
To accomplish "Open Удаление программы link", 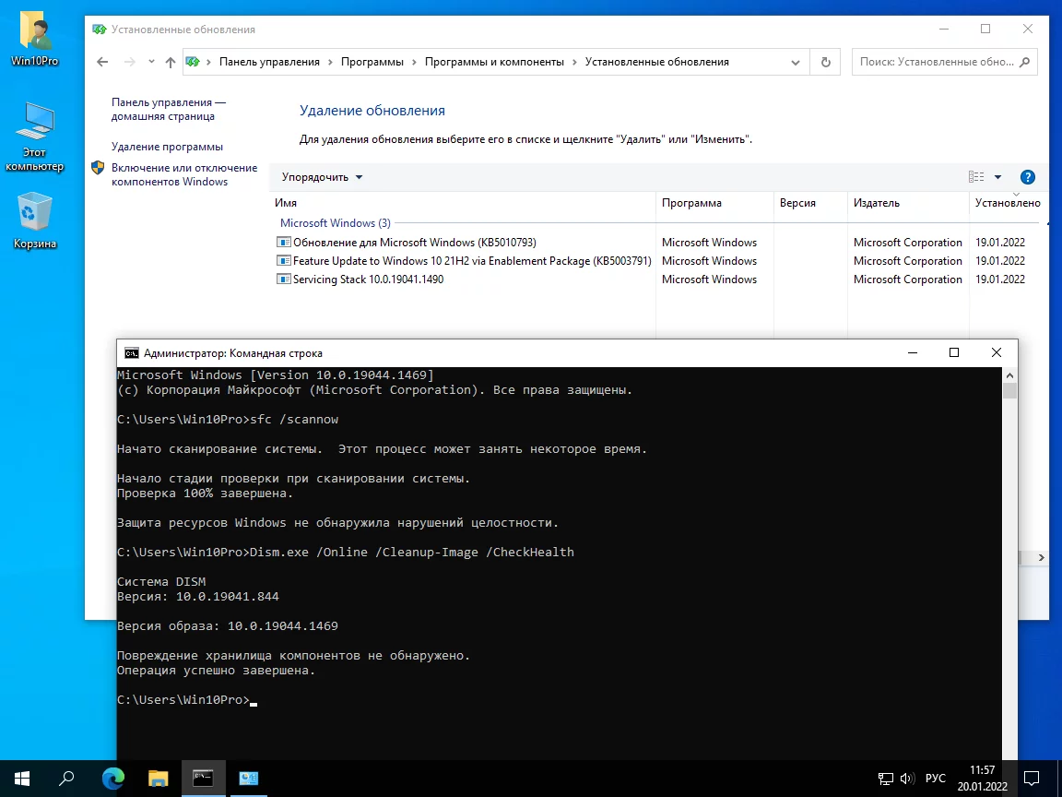I will [167, 147].
